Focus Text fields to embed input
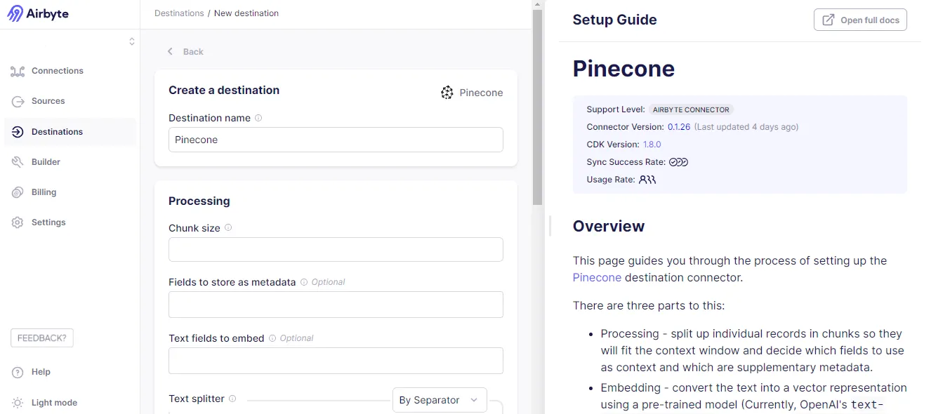Screen dimensions: 931x414 pyautogui.click(x=336, y=361)
